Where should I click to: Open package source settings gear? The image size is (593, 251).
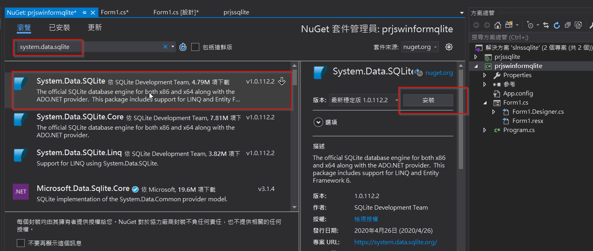tap(449, 47)
